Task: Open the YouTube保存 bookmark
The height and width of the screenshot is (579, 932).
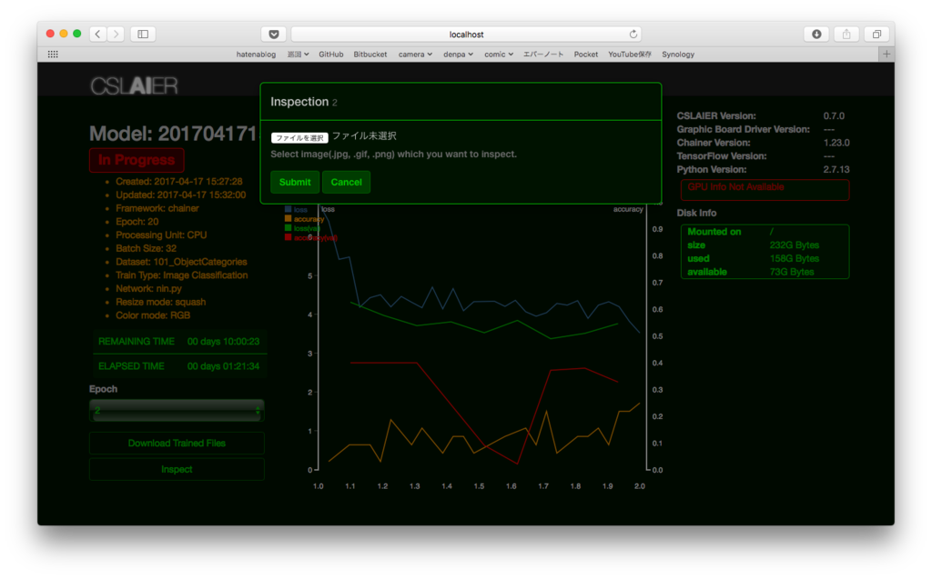Action: pos(630,54)
